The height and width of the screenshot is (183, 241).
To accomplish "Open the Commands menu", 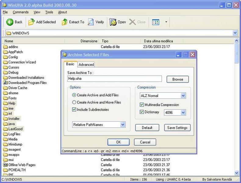I will click(x=21, y=12).
